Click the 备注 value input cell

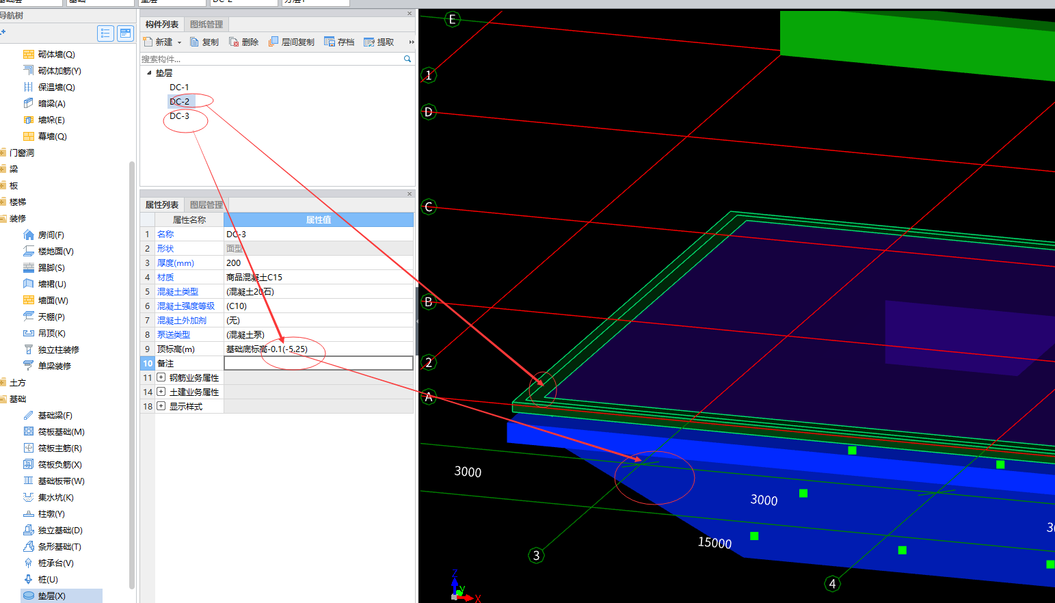(319, 363)
